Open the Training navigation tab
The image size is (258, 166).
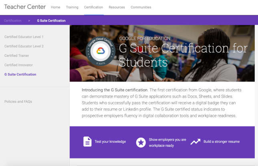(x=72, y=7)
